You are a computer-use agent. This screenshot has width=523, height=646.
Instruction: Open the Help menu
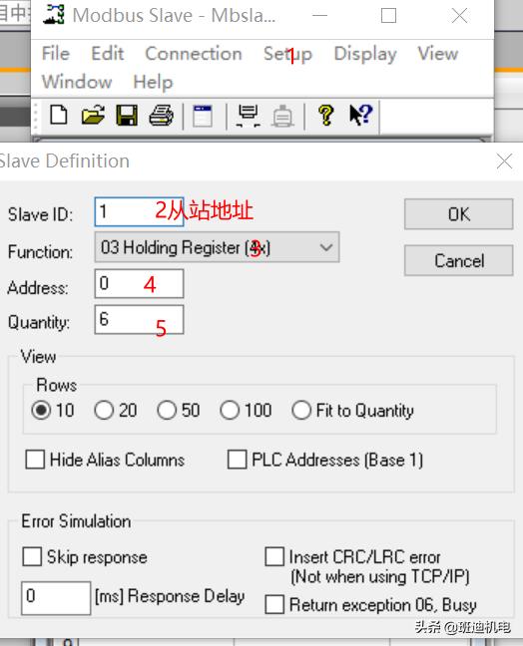[153, 83]
